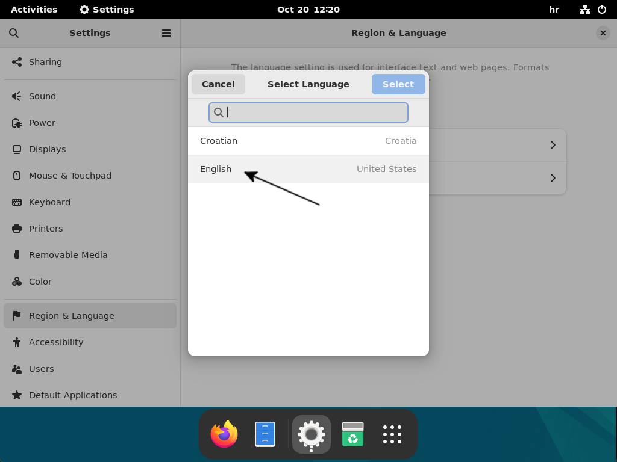Launch Firefox from the dock
This screenshot has width=617, height=462.
coord(224,434)
